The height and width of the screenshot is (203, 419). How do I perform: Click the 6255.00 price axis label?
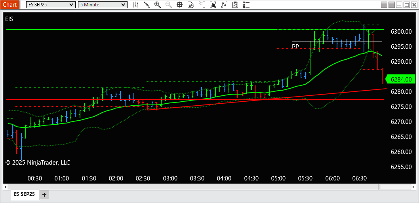pyautogui.click(x=401, y=167)
